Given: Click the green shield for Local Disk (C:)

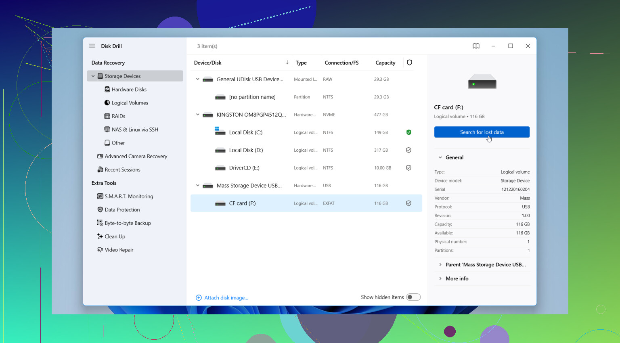Looking at the screenshot, I should [408, 132].
